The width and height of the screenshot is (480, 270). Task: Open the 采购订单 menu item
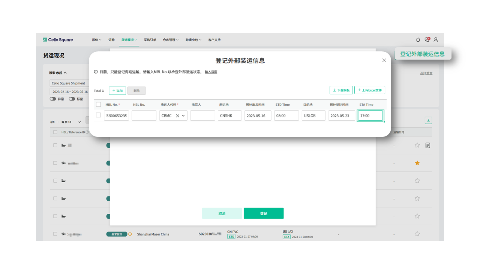[x=150, y=40]
